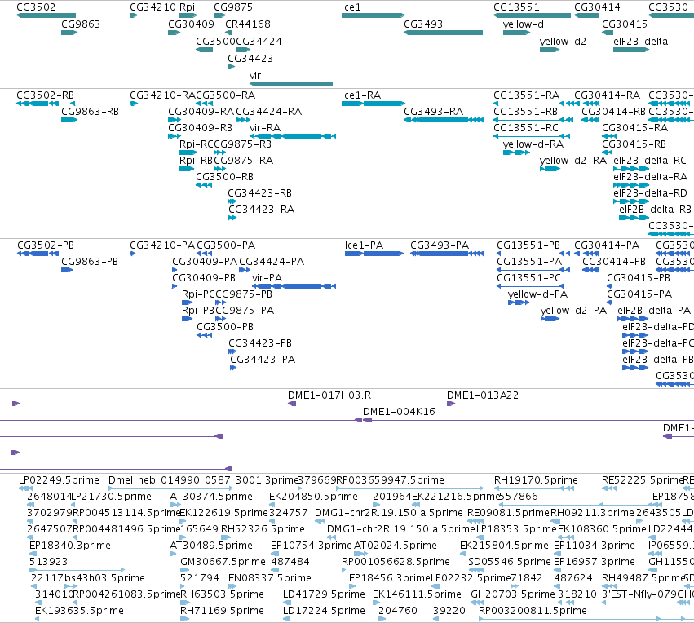This screenshot has width=694, height=623.
Task: Click the CG34210-RA transcript label
Action: (x=162, y=95)
